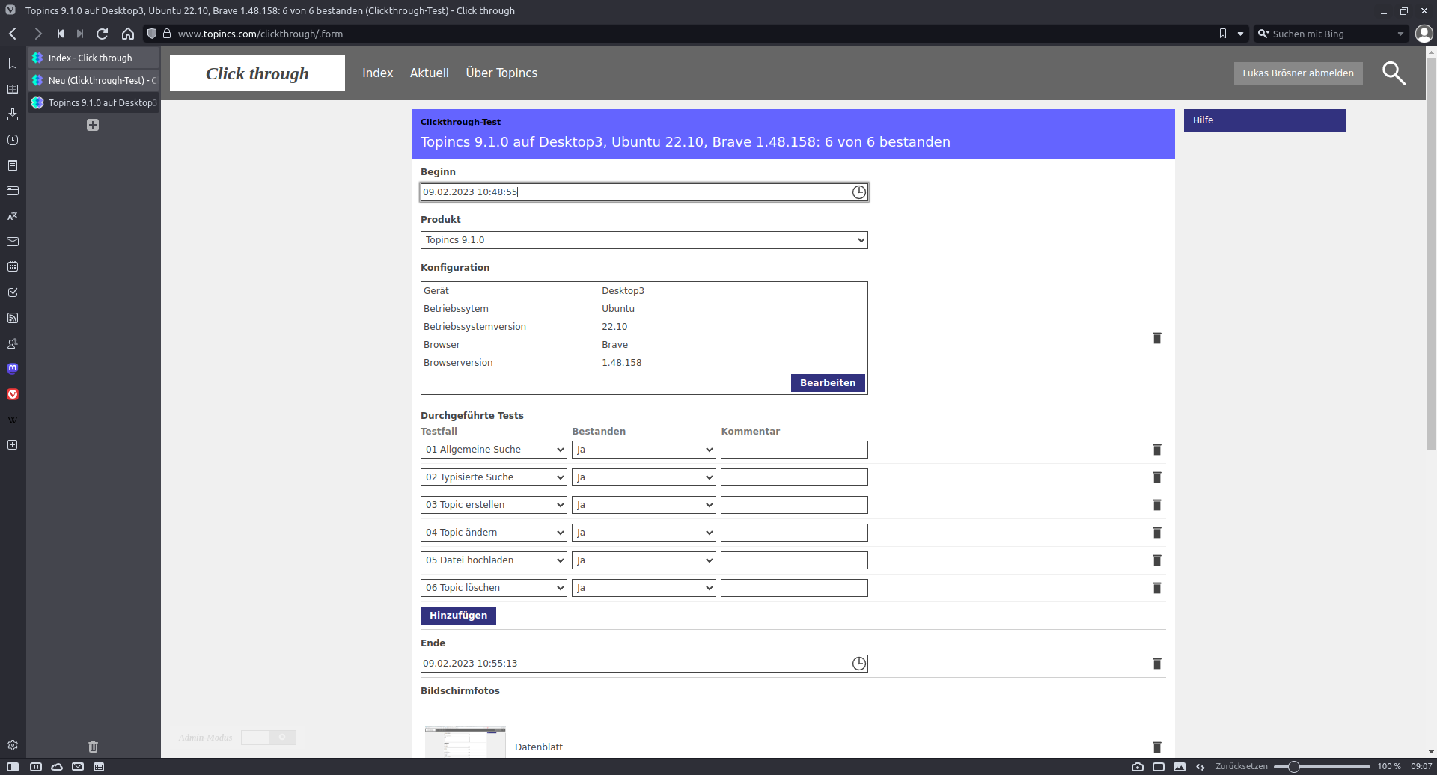Image resolution: width=1437 pixels, height=775 pixels.
Task: Delete the 03 Topic erstellen test row
Action: coord(1156,505)
